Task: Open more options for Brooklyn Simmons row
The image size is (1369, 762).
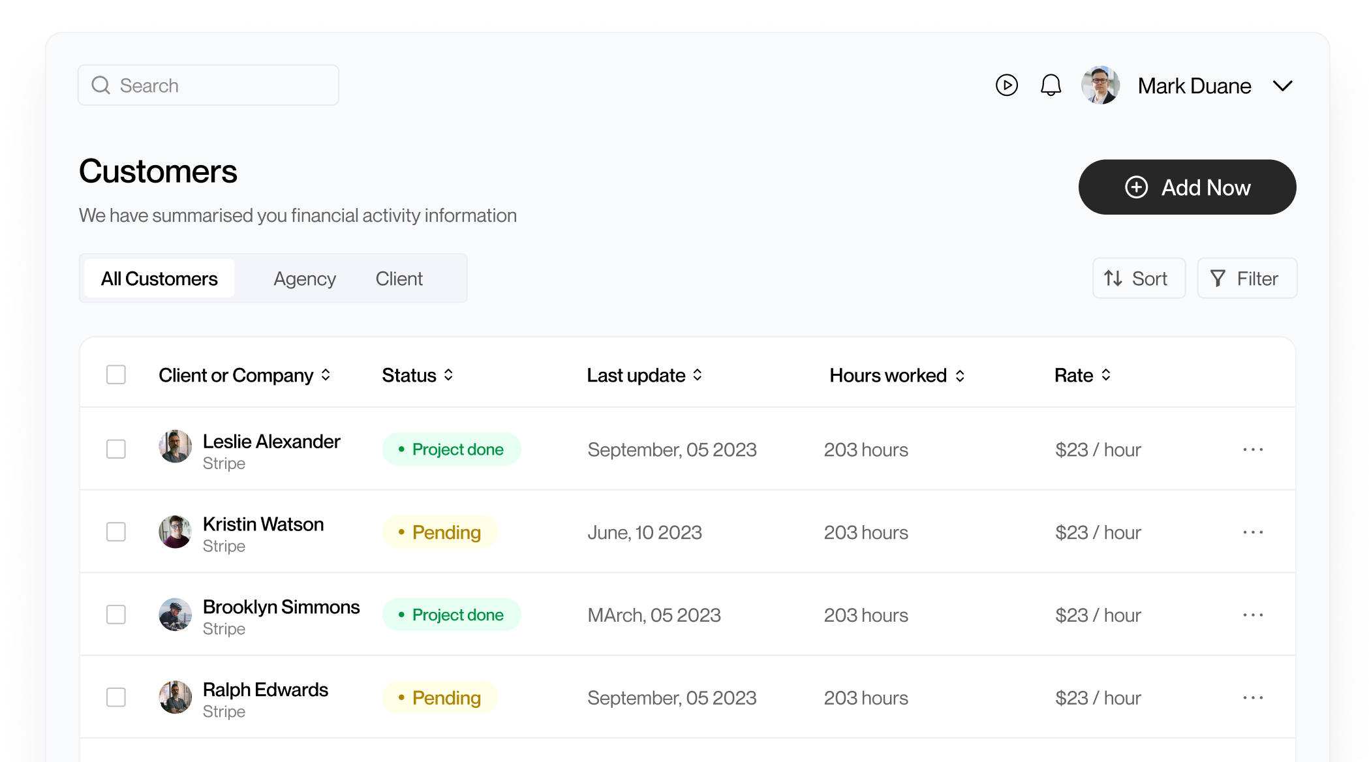Action: (x=1253, y=615)
